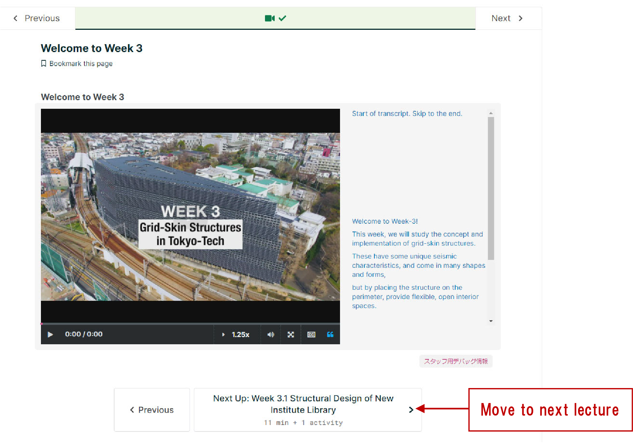Toggle closed captions with the CC icon
Image resolution: width=633 pixels, height=448 pixels.
(x=311, y=335)
